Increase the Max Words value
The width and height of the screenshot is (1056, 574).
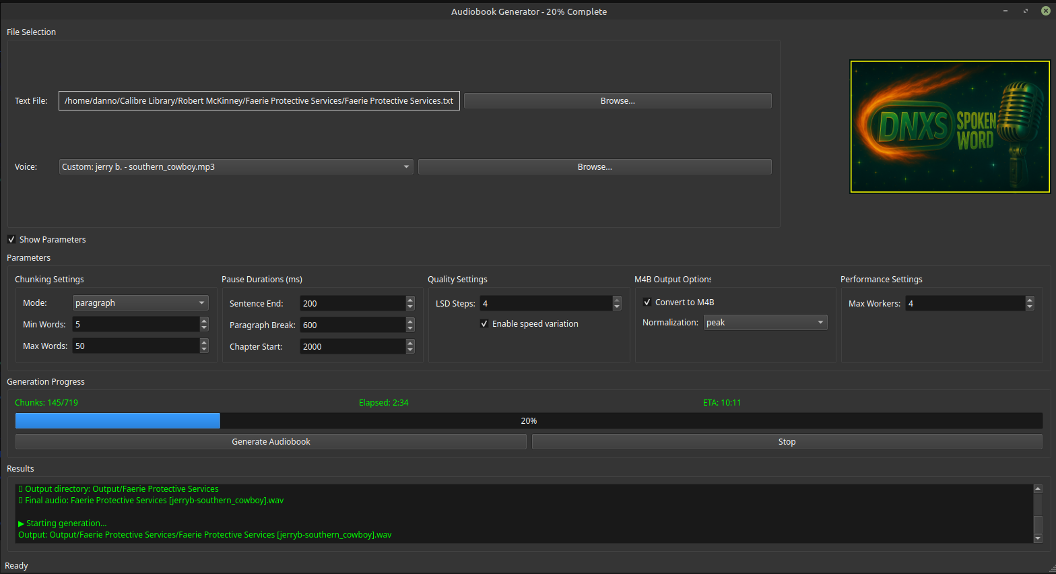(x=204, y=342)
